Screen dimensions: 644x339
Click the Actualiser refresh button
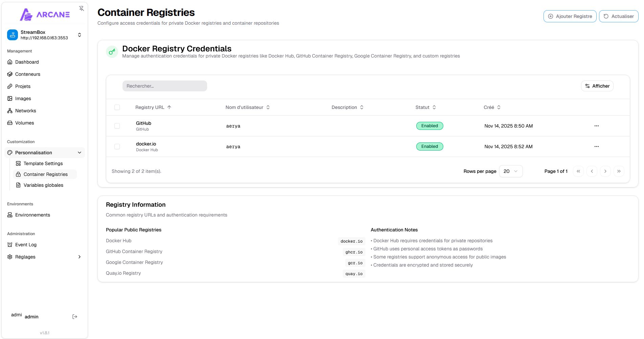(619, 16)
